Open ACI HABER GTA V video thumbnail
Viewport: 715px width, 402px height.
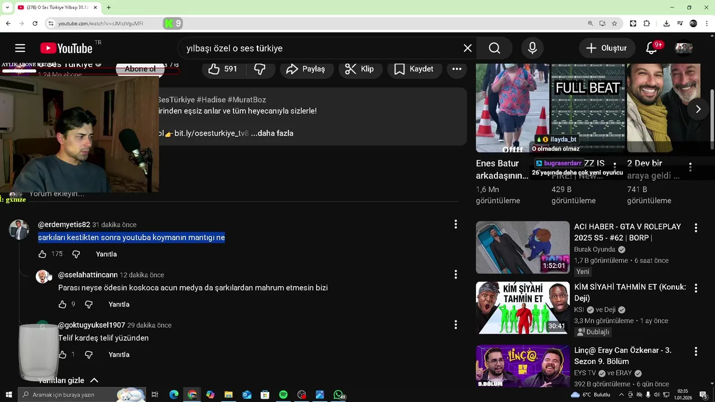(523, 247)
